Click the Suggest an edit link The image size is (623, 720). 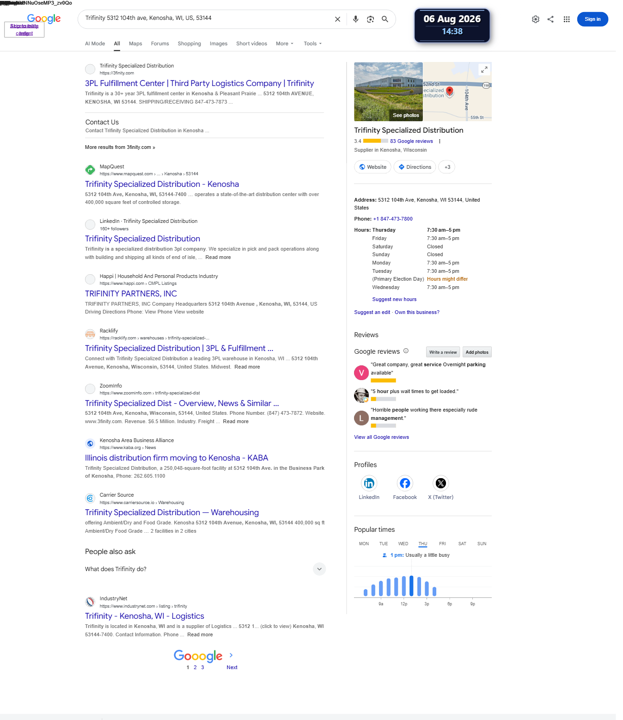[x=372, y=313]
